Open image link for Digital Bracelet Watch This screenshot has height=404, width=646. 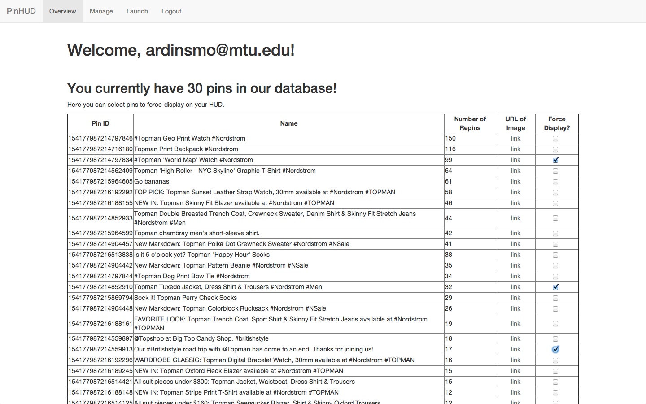pos(515,360)
